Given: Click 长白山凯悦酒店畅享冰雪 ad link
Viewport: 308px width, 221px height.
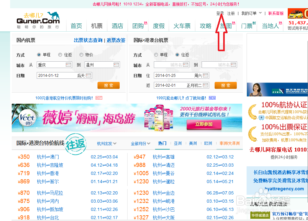Looking at the screenshot, I should click(x=280, y=173).
